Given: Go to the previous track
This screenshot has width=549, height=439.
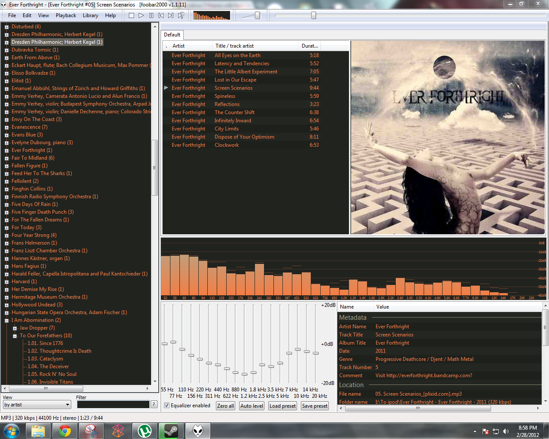Looking at the screenshot, I should coord(161,15).
